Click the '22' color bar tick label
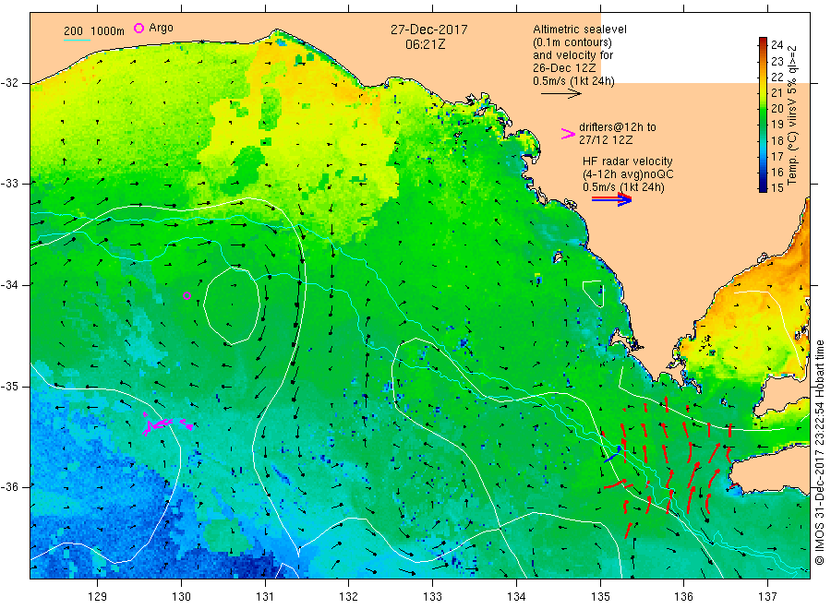 777,78
